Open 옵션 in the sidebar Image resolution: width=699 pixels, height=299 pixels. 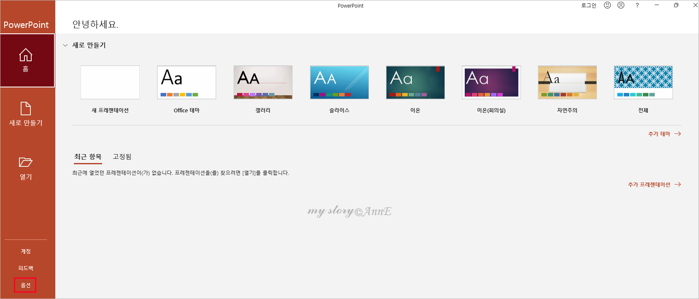click(25, 285)
